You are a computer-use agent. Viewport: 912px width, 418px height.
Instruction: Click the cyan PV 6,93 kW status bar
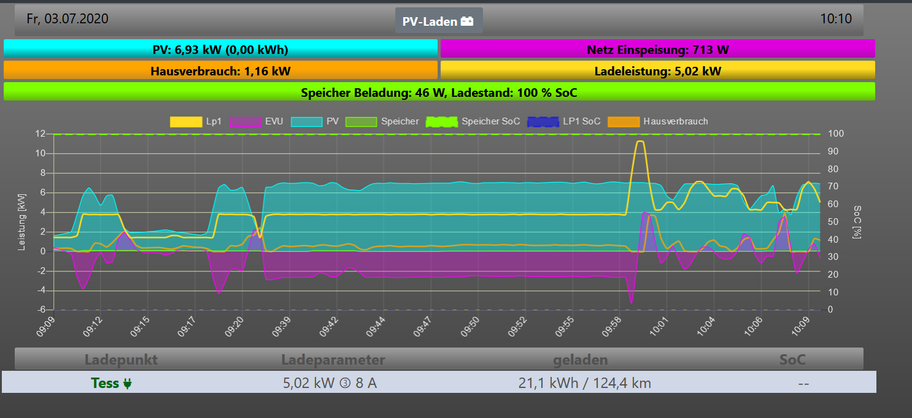tap(220, 49)
